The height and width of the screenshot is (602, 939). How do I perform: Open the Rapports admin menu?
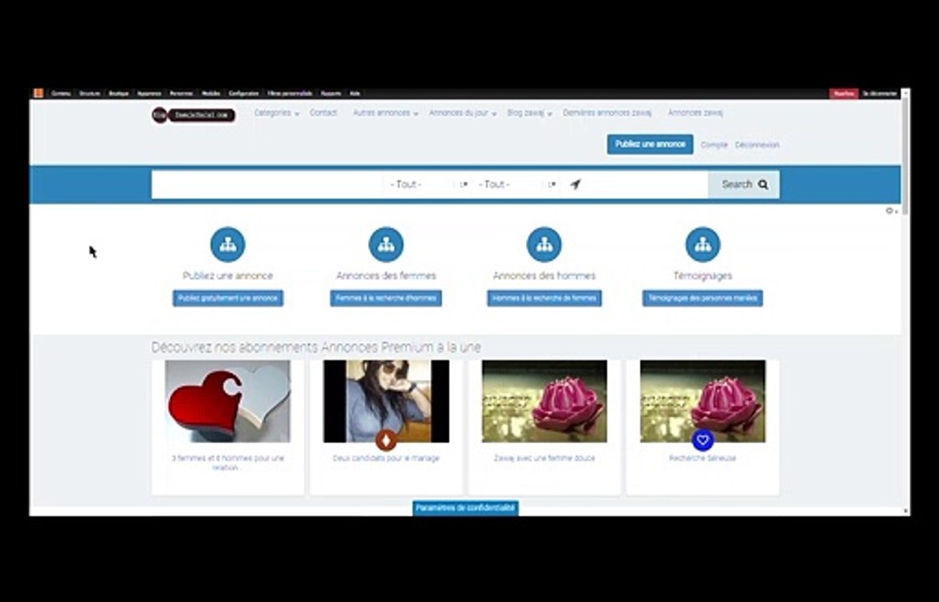(x=330, y=94)
